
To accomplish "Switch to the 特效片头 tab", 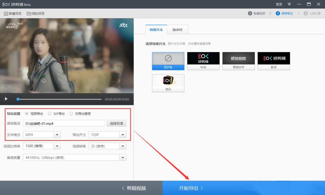I will (x=156, y=30).
